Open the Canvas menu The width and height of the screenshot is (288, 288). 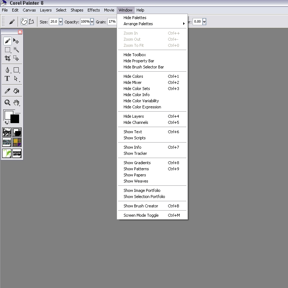tap(29, 10)
